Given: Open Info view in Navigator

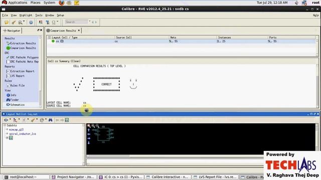Looking at the screenshot, I should (x=11, y=95).
